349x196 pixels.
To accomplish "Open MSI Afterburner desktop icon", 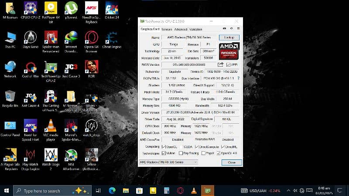I will pos(71,159).
